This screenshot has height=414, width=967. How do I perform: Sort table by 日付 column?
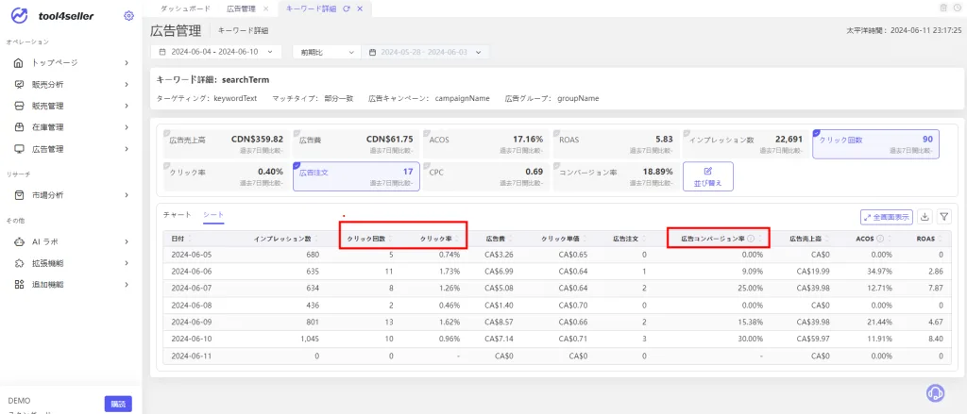[180, 239]
